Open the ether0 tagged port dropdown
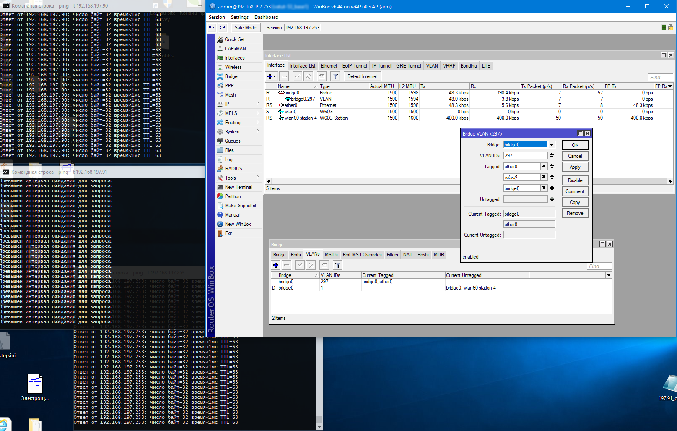 (544, 167)
